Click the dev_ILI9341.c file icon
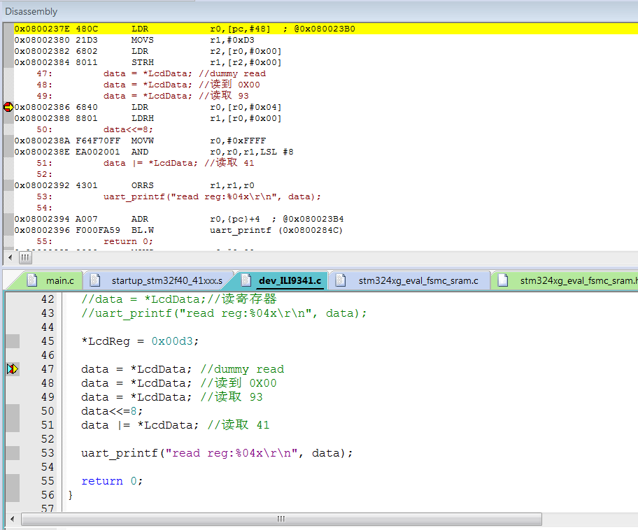 [x=246, y=280]
